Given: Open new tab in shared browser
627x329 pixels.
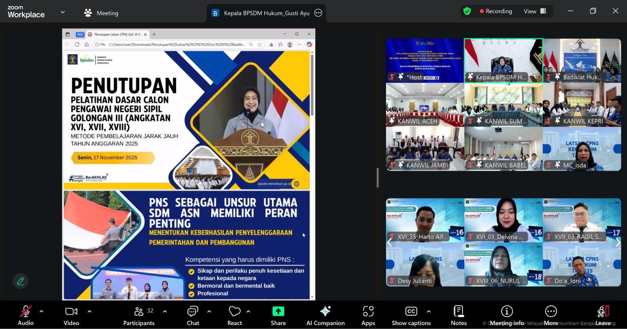Looking at the screenshot, I should coord(154,34).
